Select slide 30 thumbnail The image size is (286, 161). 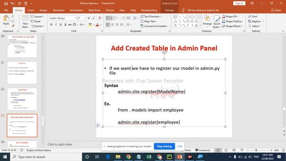(x=22, y=46)
